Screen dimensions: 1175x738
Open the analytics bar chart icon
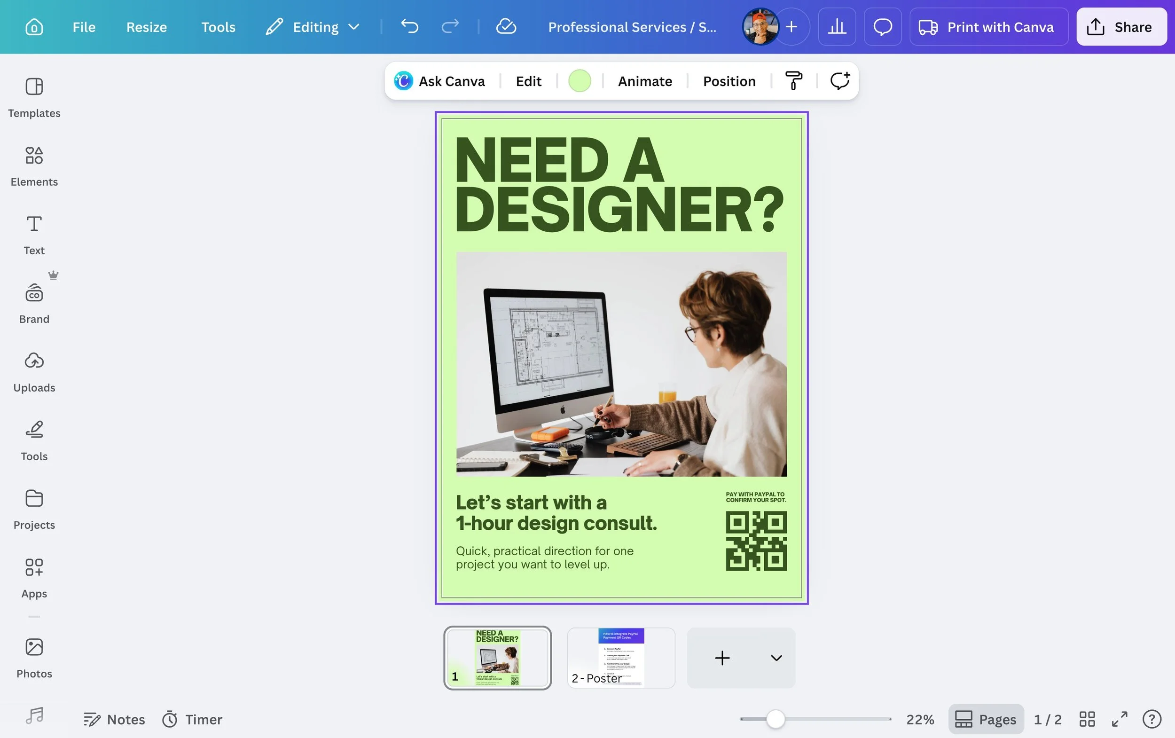pyautogui.click(x=837, y=27)
